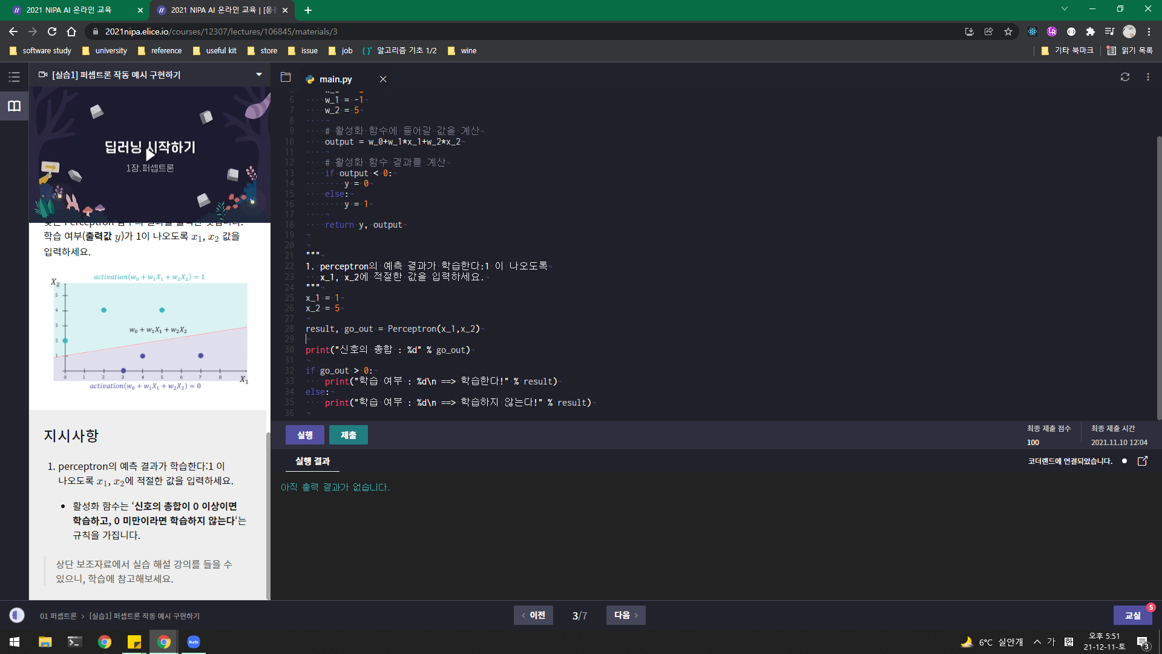Open the browser extensions puzzle icon
This screenshot has width=1162, height=654.
(1091, 31)
